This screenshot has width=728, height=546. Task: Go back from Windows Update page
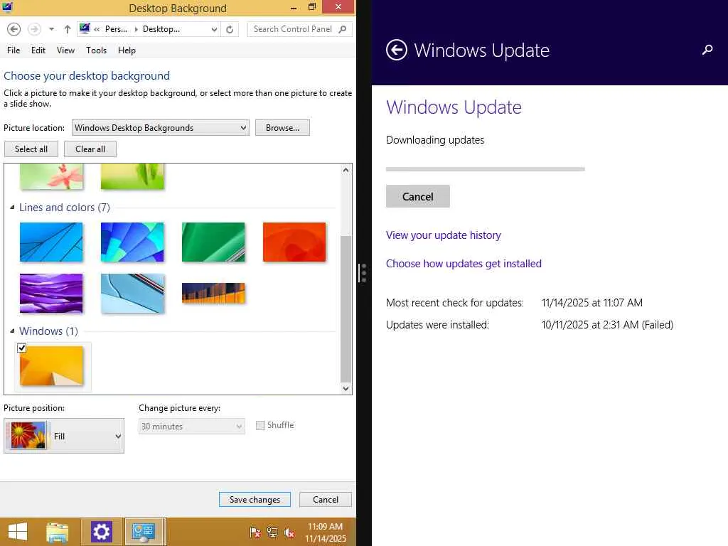click(x=397, y=50)
